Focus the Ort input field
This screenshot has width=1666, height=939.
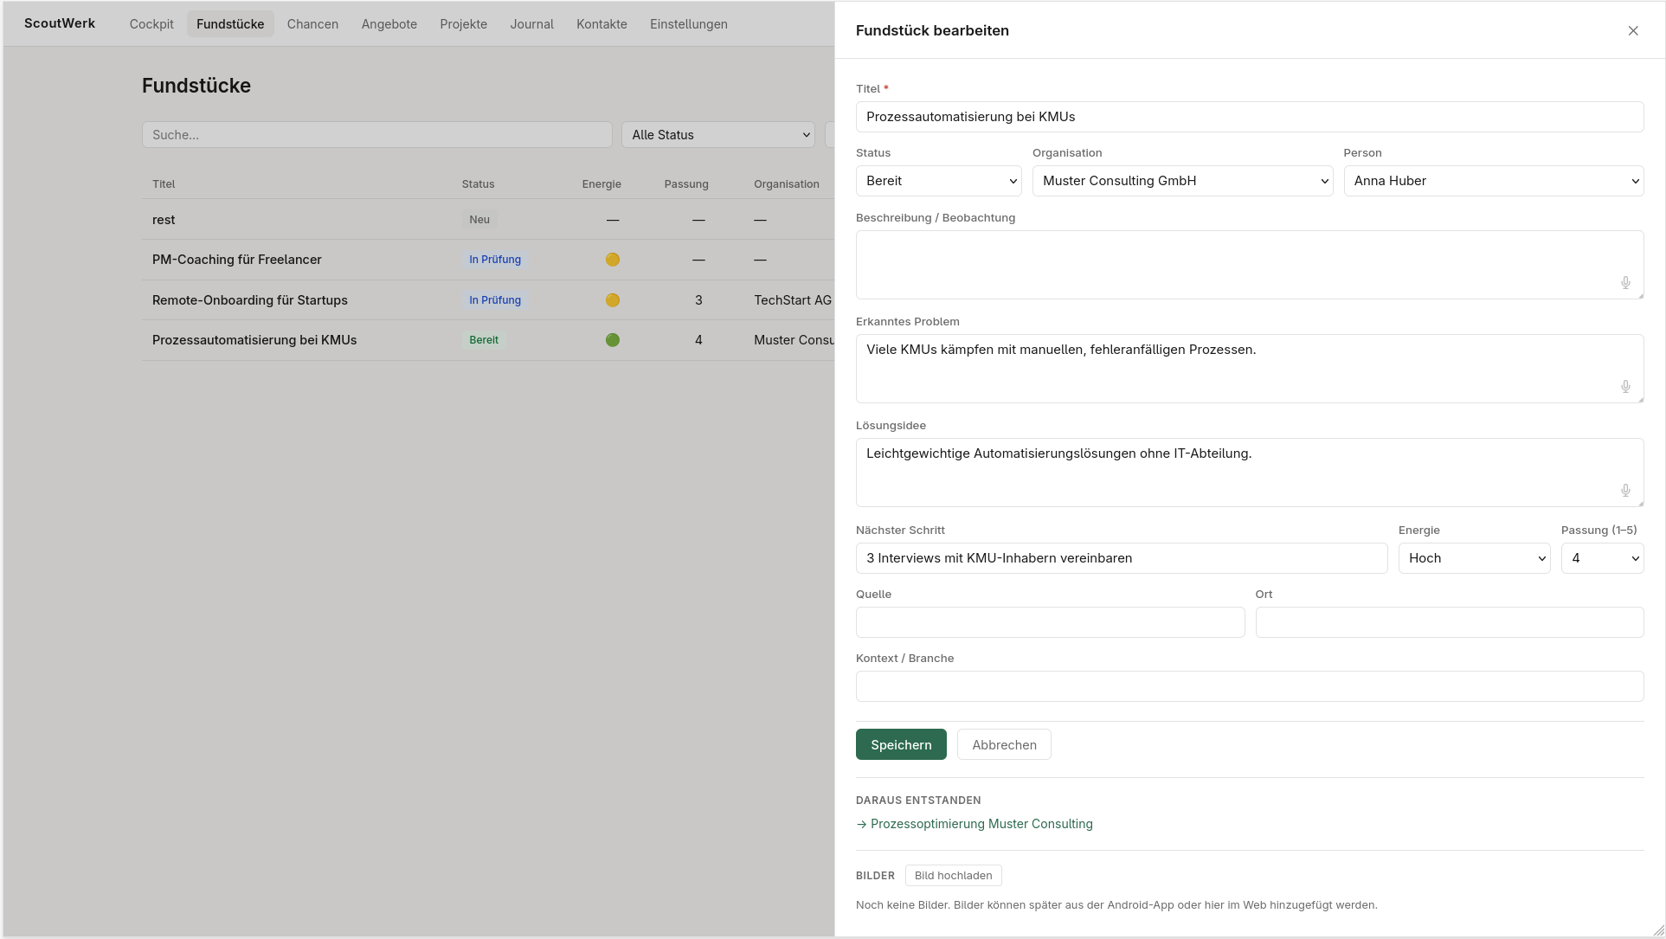(1450, 622)
